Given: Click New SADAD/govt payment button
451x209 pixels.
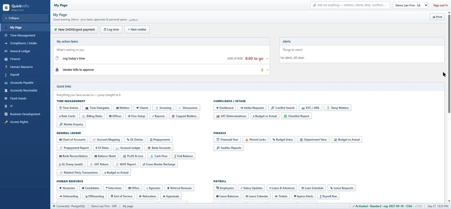Looking at the screenshot, I should (74, 29).
